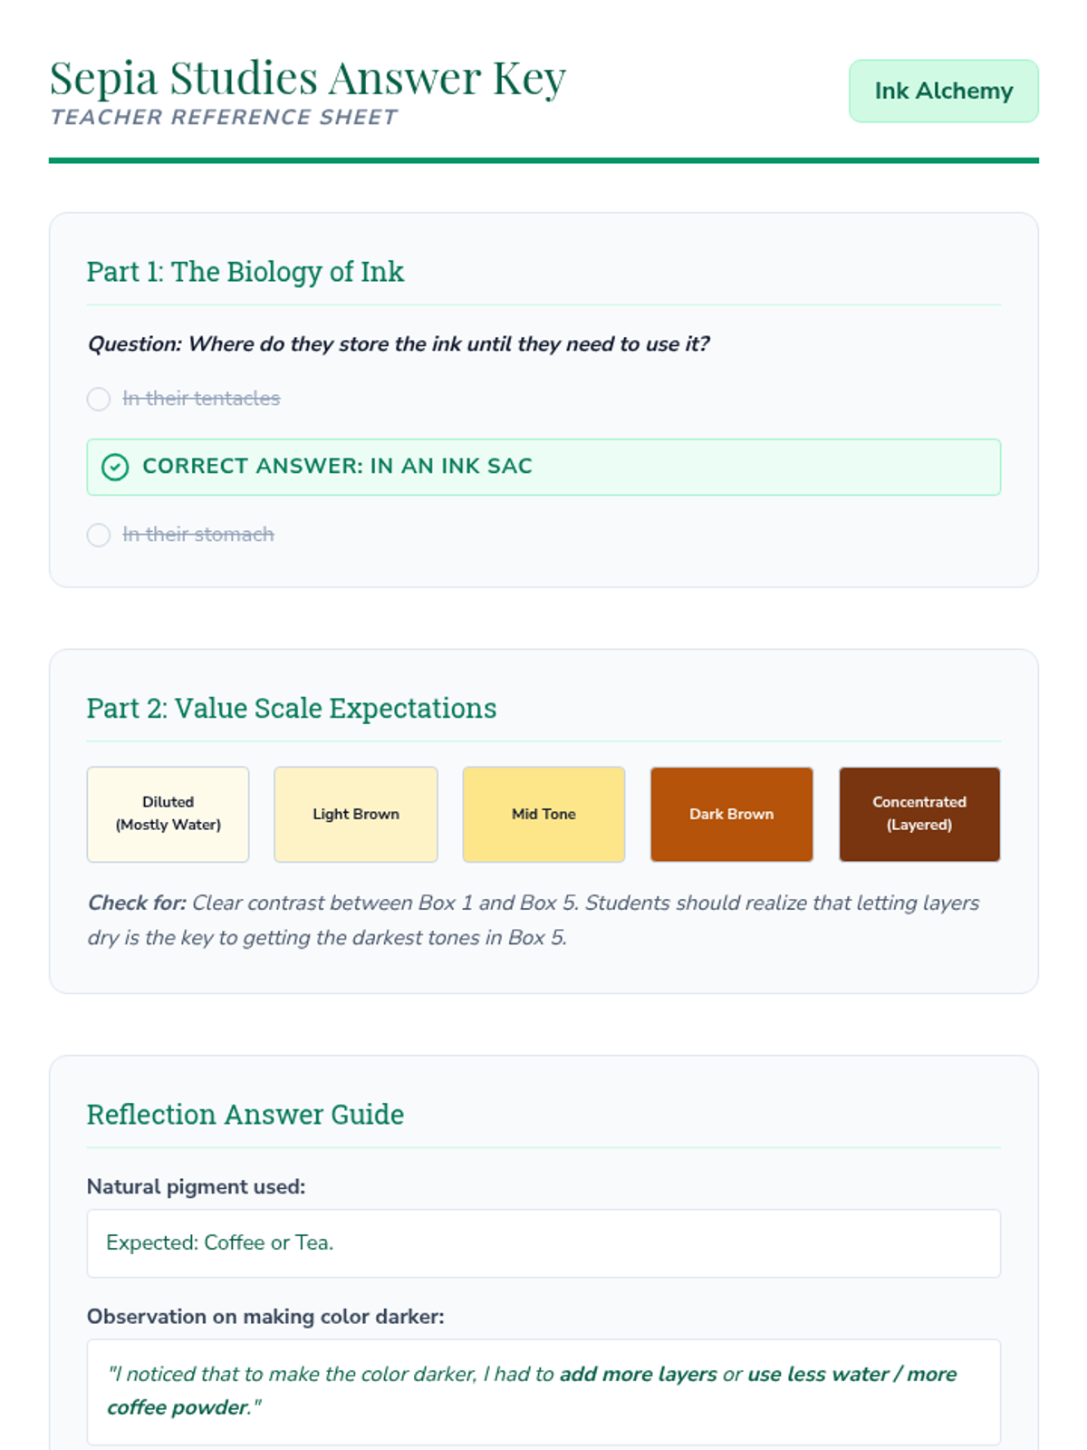Click the struck-through 'In their tentacles' option text
This screenshot has width=1087, height=1450.
tap(201, 399)
